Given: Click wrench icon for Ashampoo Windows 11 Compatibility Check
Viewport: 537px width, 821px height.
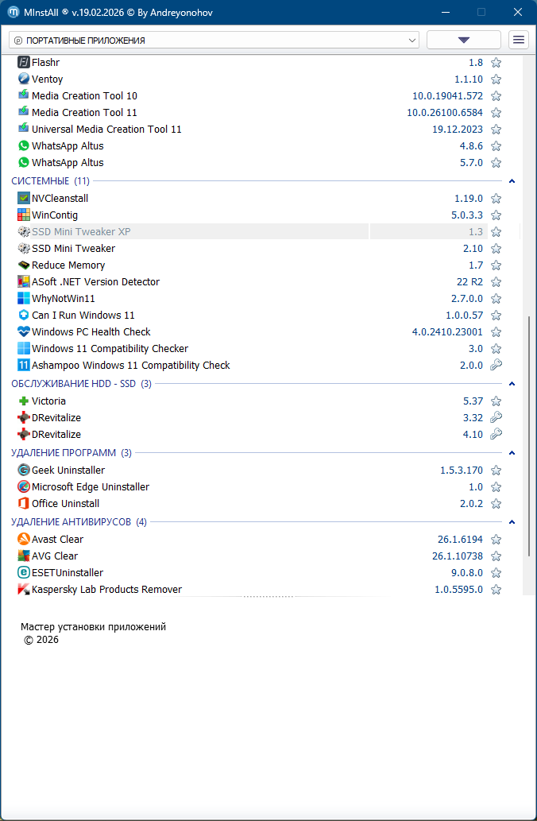Looking at the screenshot, I should click(496, 366).
